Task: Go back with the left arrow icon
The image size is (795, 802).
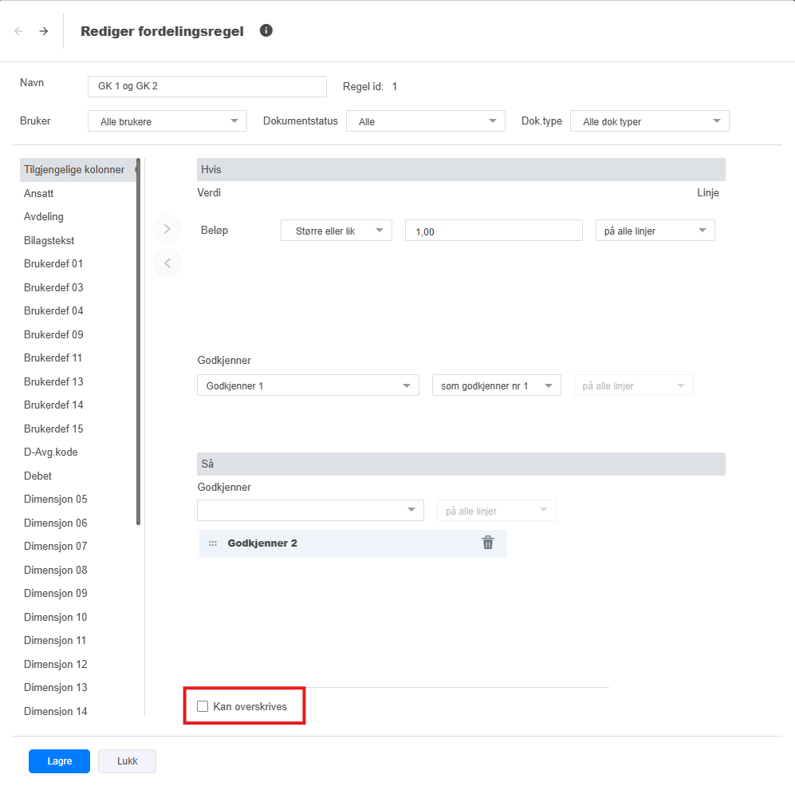Action: pos(18,31)
